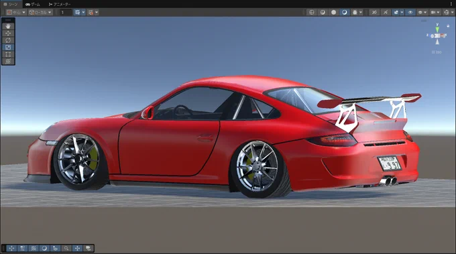Select the Rect tool
The width and height of the screenshot is (456, 254).
[x=8, y=54]
